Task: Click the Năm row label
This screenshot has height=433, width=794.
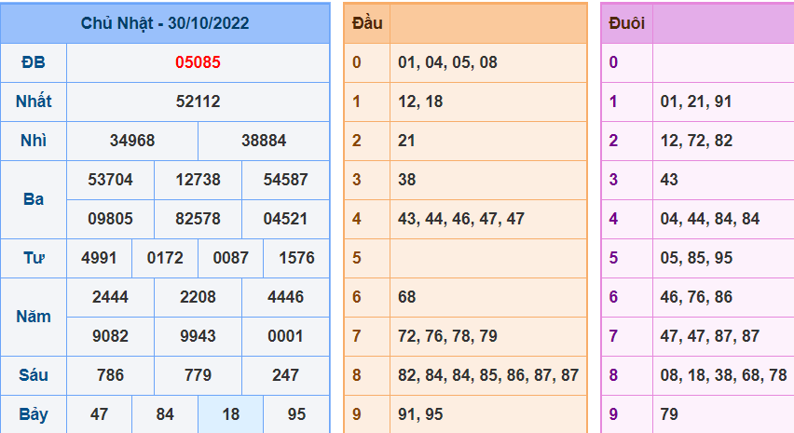Action: pyautogui.click(x=34, y=317)
